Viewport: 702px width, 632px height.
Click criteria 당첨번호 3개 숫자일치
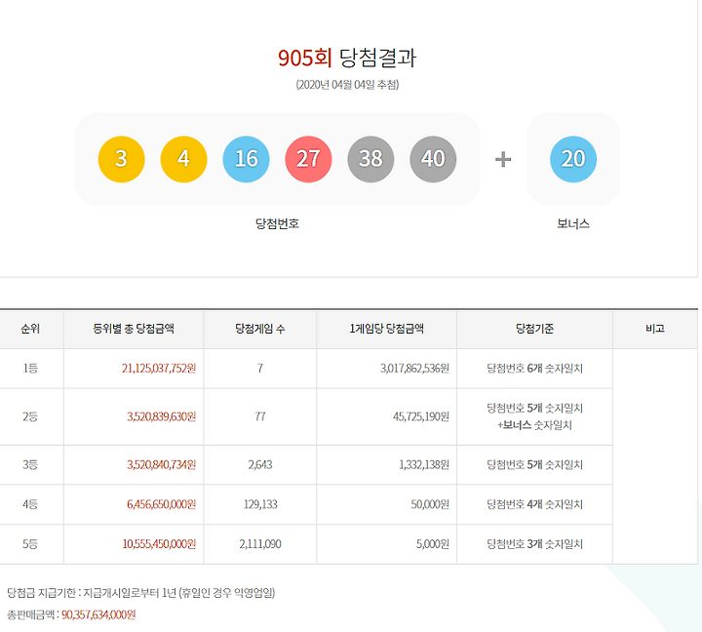coord(534,544)
